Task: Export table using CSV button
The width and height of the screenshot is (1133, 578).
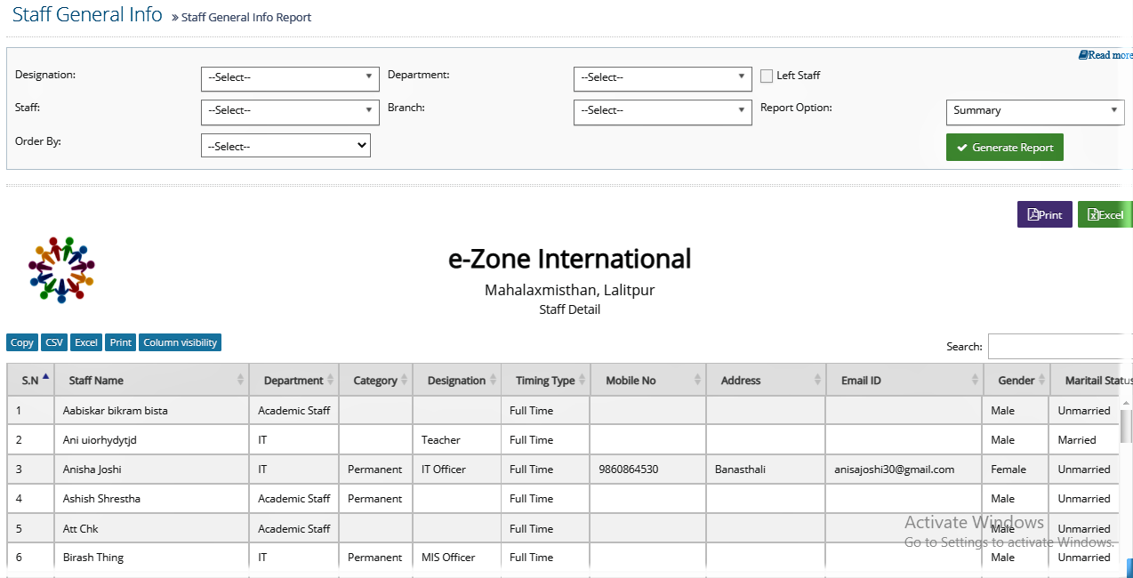Action: pos(54,342)
